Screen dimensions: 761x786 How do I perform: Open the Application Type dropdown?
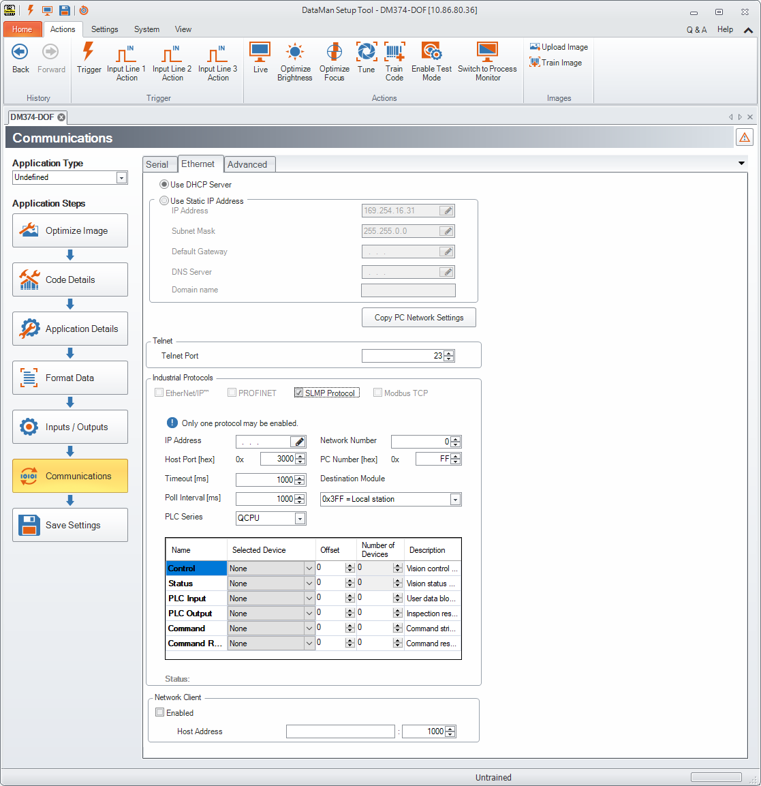121,178
